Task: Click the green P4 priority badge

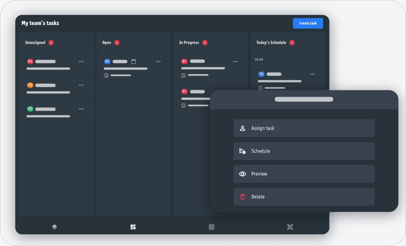Action: point(30,109)
